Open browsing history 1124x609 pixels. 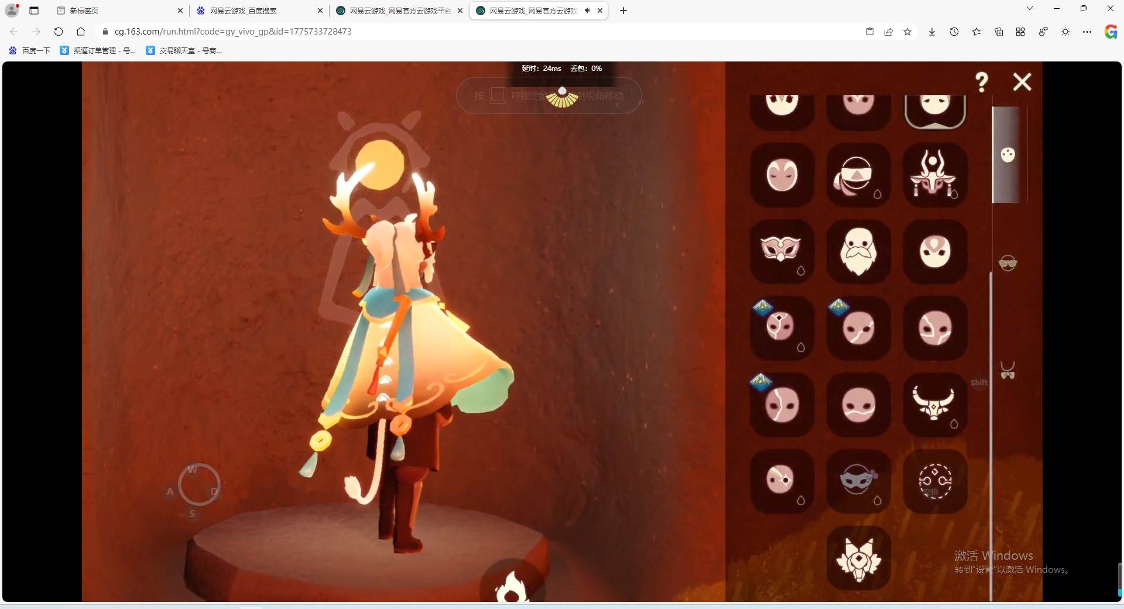point(954,32)
